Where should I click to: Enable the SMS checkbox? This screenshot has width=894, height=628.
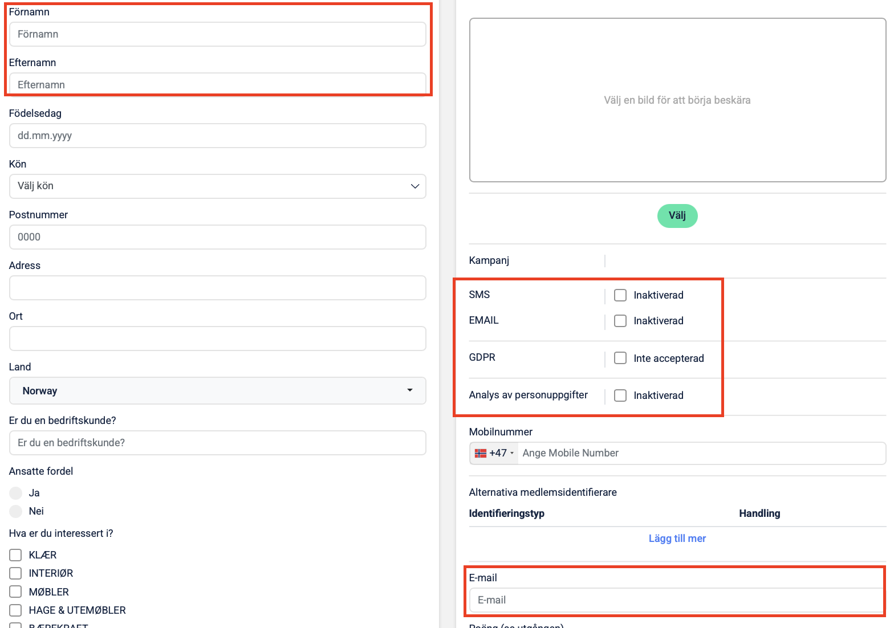620,295
